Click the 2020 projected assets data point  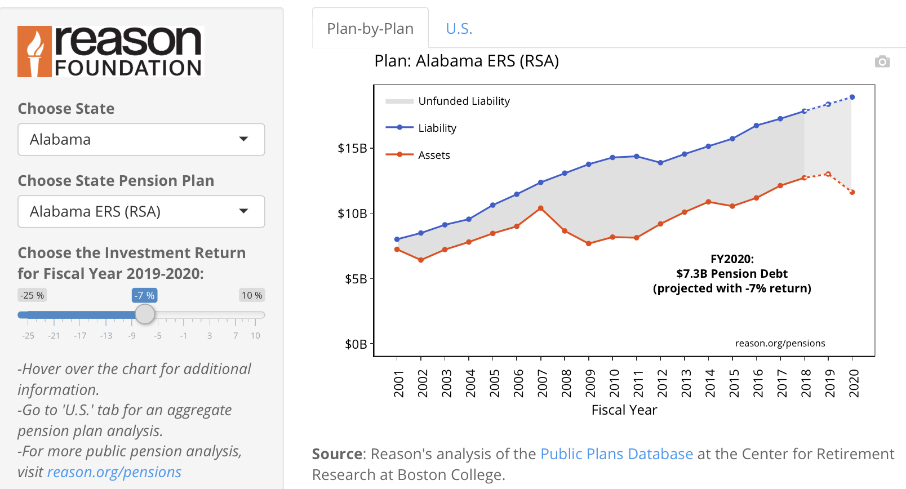pyautogui.click(x=852, y=193)
